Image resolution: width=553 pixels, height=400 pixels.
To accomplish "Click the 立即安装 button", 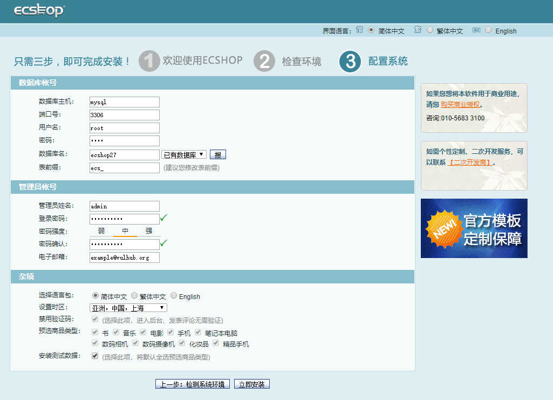I will click(252, 384).
